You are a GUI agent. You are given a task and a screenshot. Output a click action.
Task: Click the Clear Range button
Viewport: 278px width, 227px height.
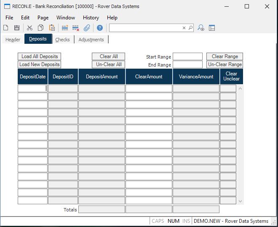225,56
